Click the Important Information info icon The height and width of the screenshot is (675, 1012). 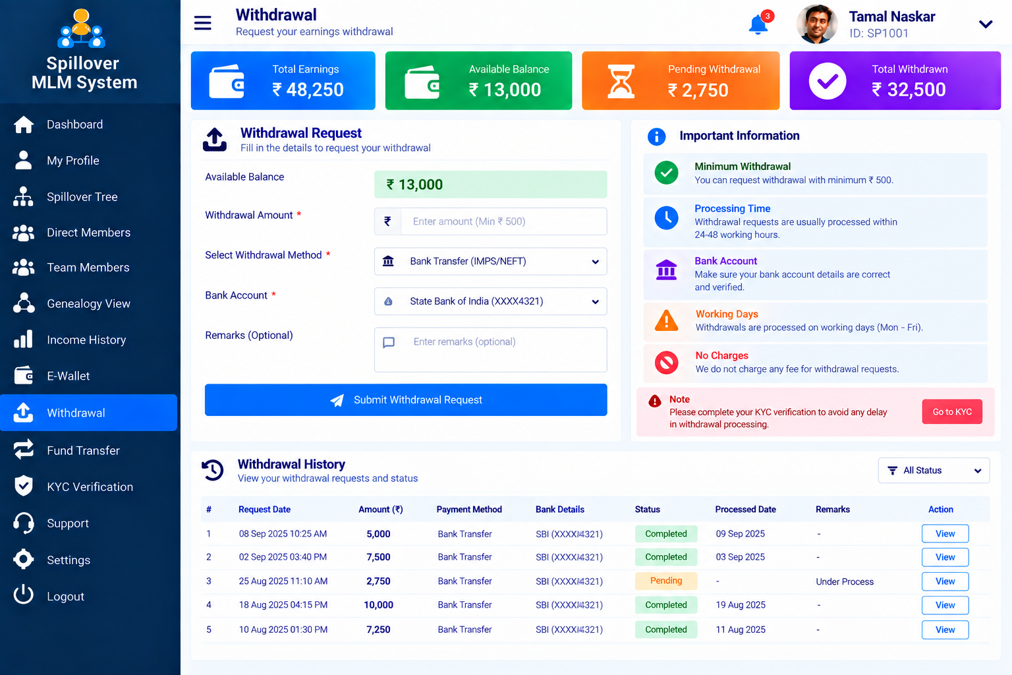click(x=657, y=136)
